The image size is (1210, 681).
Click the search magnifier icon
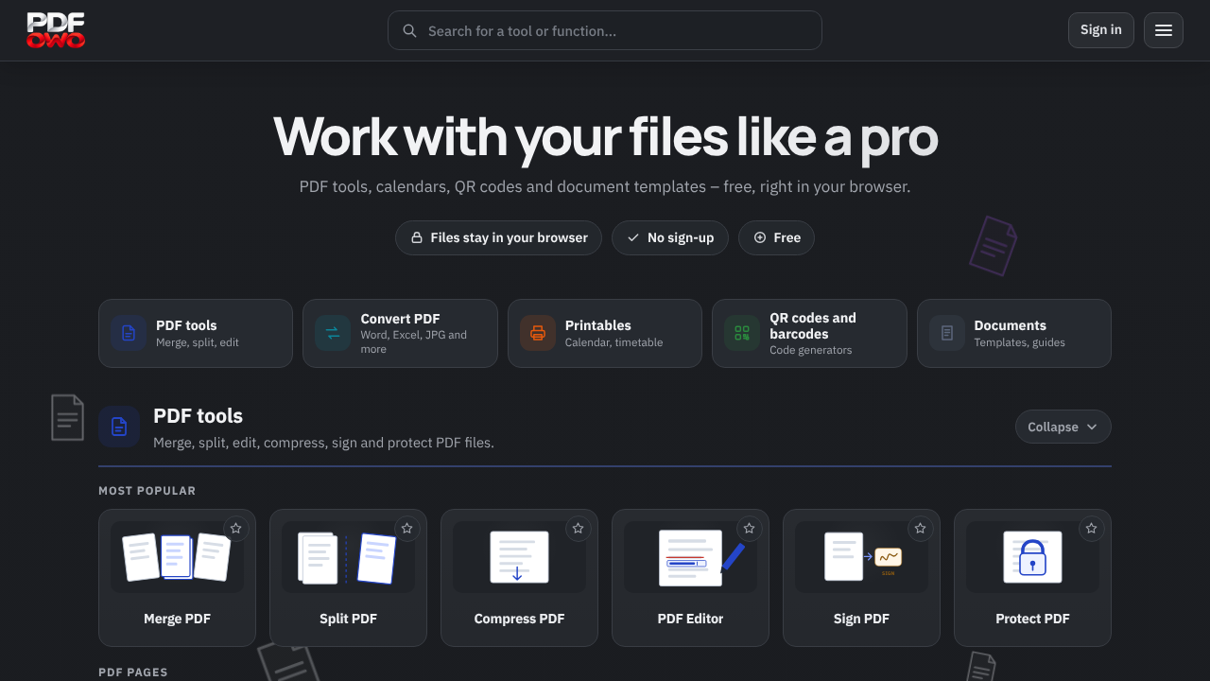(x=409, y=31)
